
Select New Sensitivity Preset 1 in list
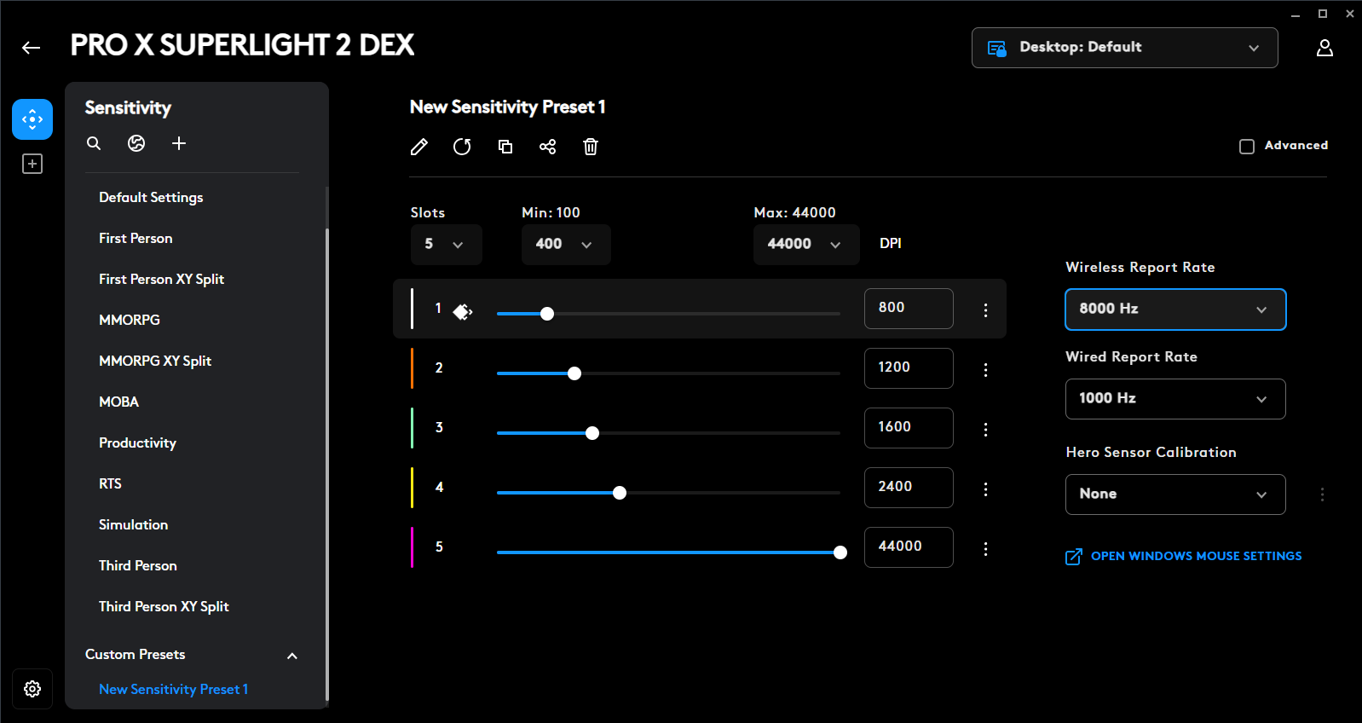[173, 689]
